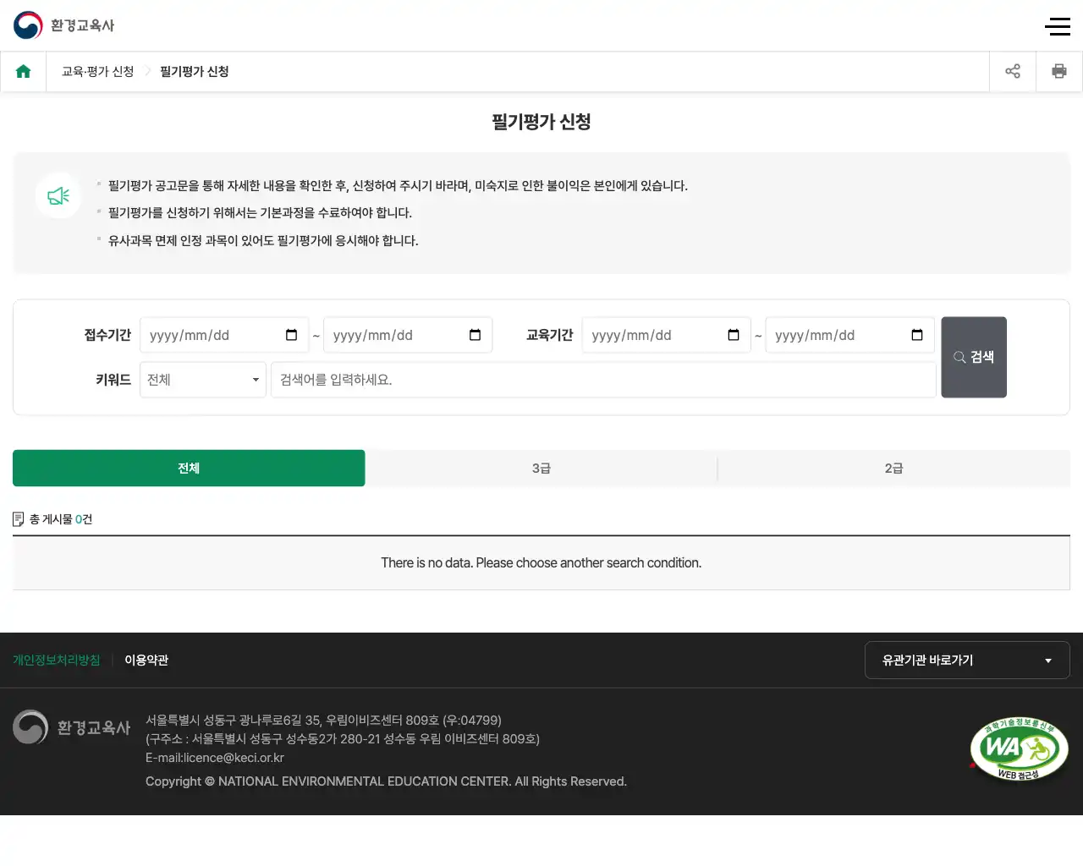Click the 교육·평가 신청 breadcrumb

click(98, 71)
